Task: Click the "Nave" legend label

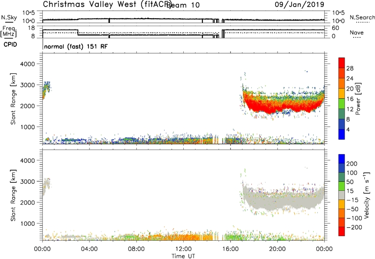Action: 357,33
